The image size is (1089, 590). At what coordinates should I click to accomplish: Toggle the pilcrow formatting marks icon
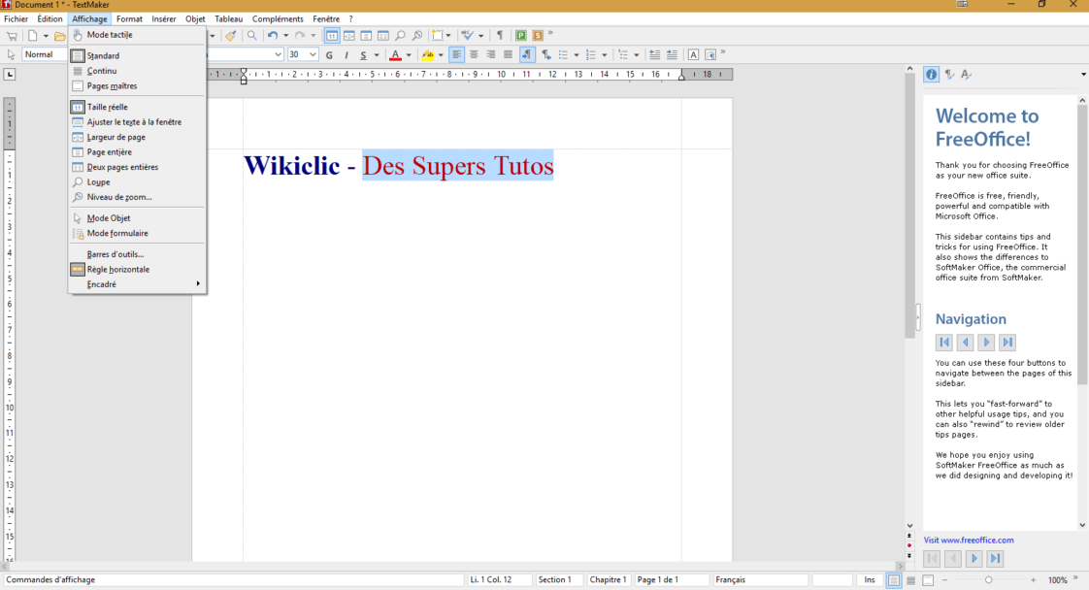tap(499, 35)
